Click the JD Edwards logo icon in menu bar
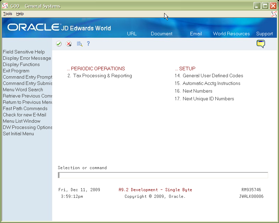The width and height of the screenshot is (279, 223). tap(274, 14)
